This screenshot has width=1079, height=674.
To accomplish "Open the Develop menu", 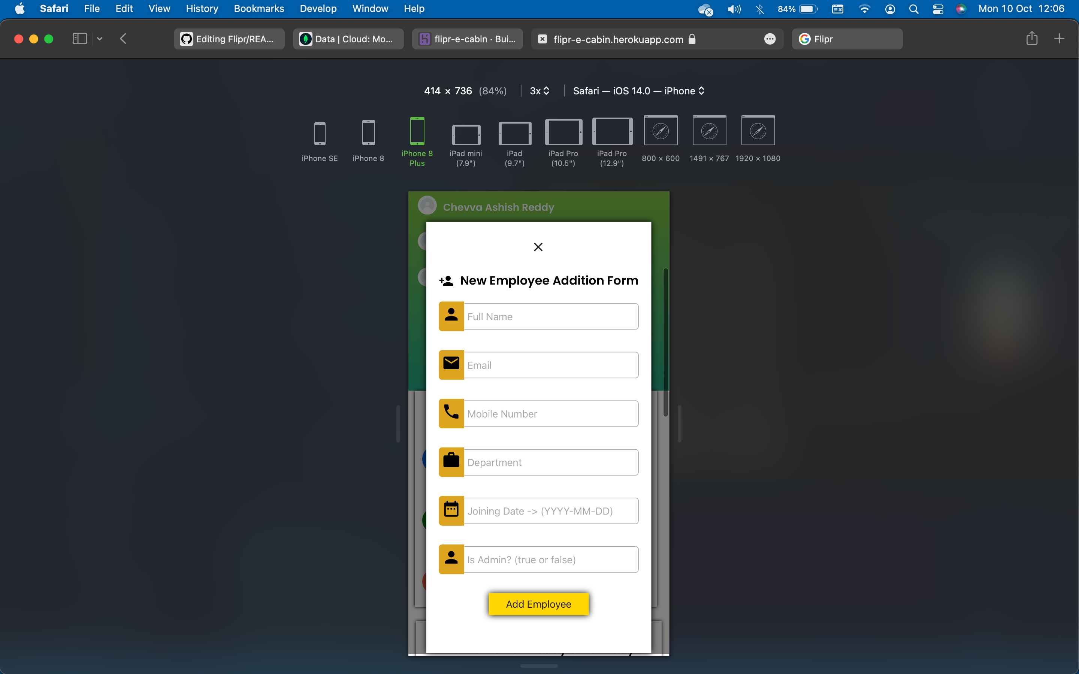I will coord(318,9).
